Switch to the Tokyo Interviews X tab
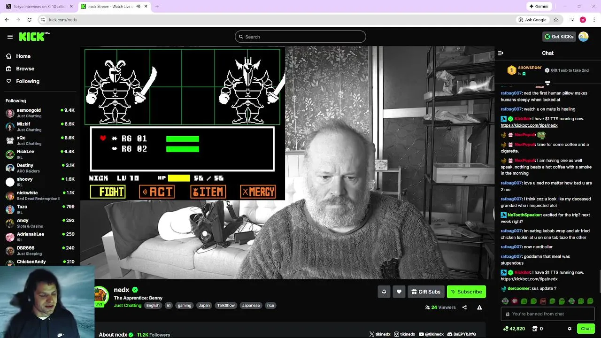The width and height of the screenshot is (601, 338). [x=39, y=7]
